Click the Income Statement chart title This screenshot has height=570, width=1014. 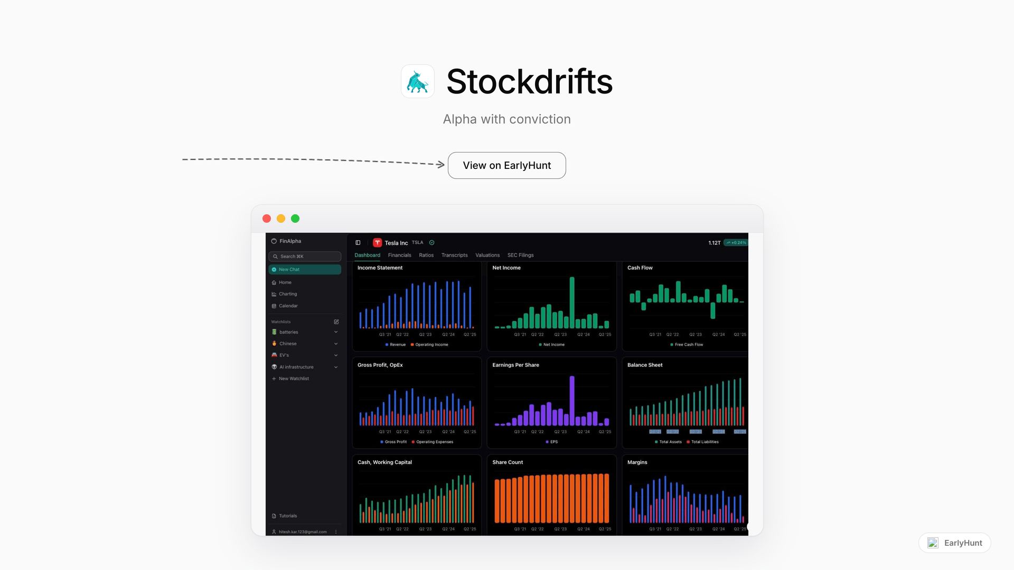coord(380,268)
